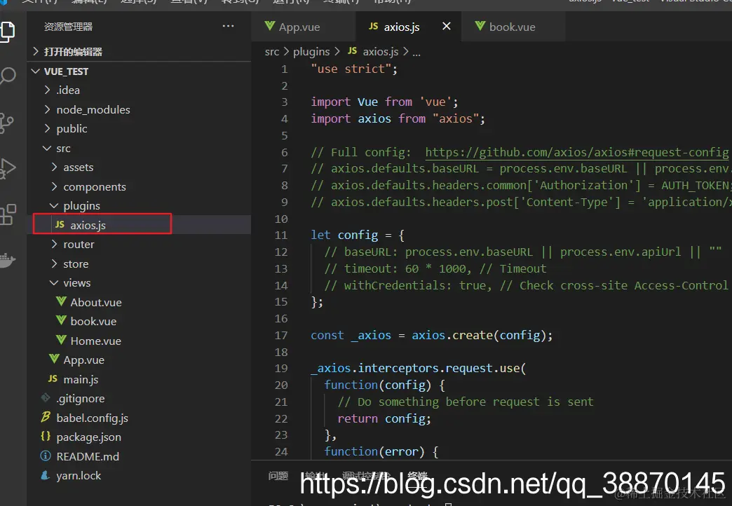Image resolution: width=732 pixels, height=506 pixels.
Task: Click the Babel icon beside babel.config.js
Action: pyautogui.click(x=46, y=417)
